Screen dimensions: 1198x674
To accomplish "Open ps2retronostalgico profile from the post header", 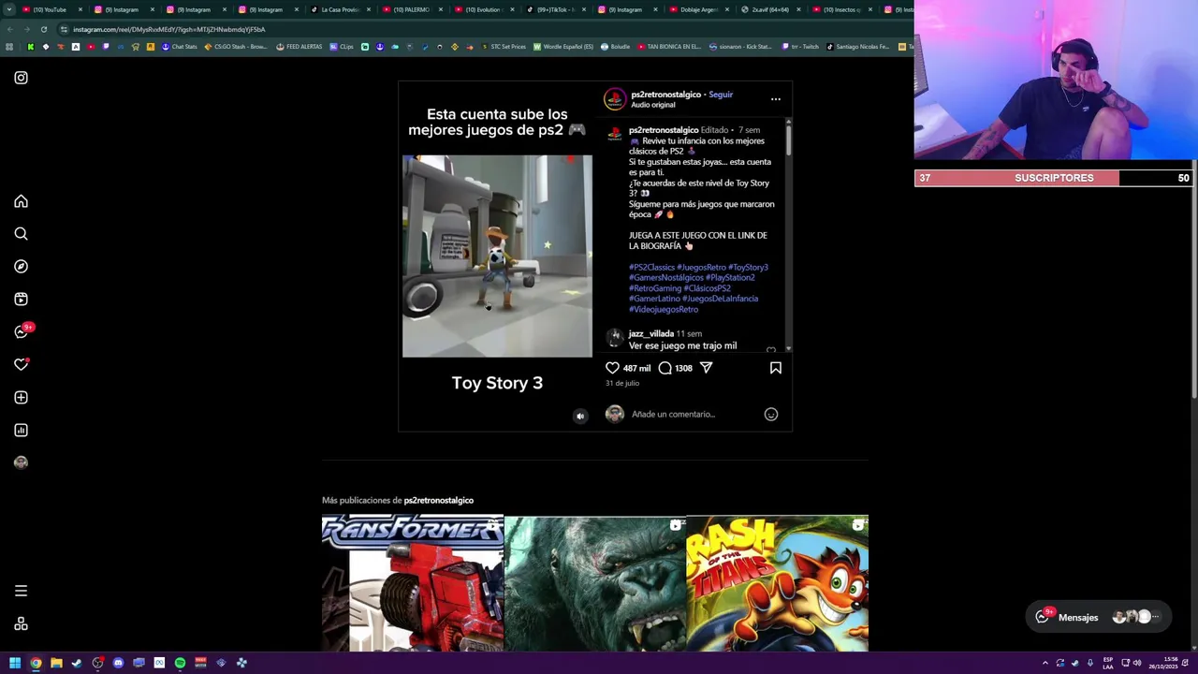I will tap(665, 95).
